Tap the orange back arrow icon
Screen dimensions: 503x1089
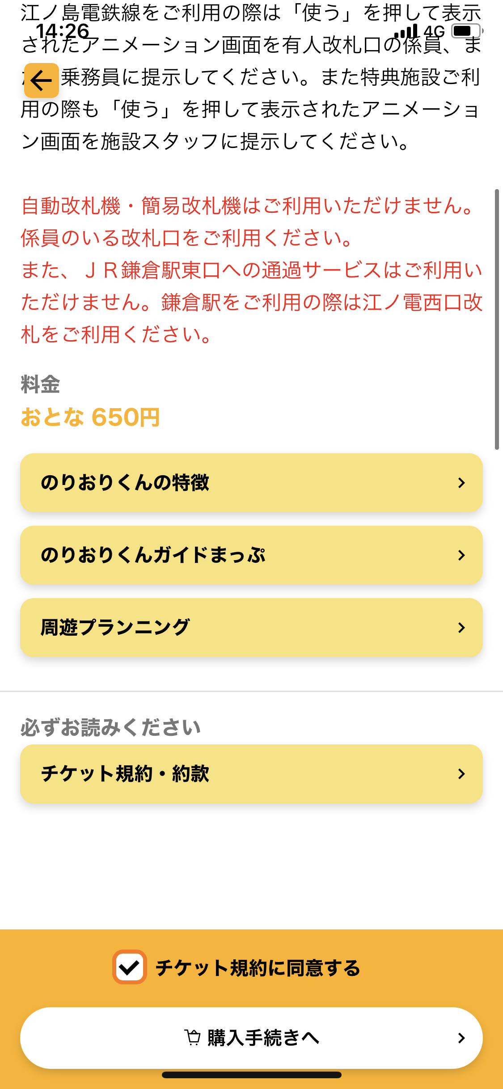(41, 80)
